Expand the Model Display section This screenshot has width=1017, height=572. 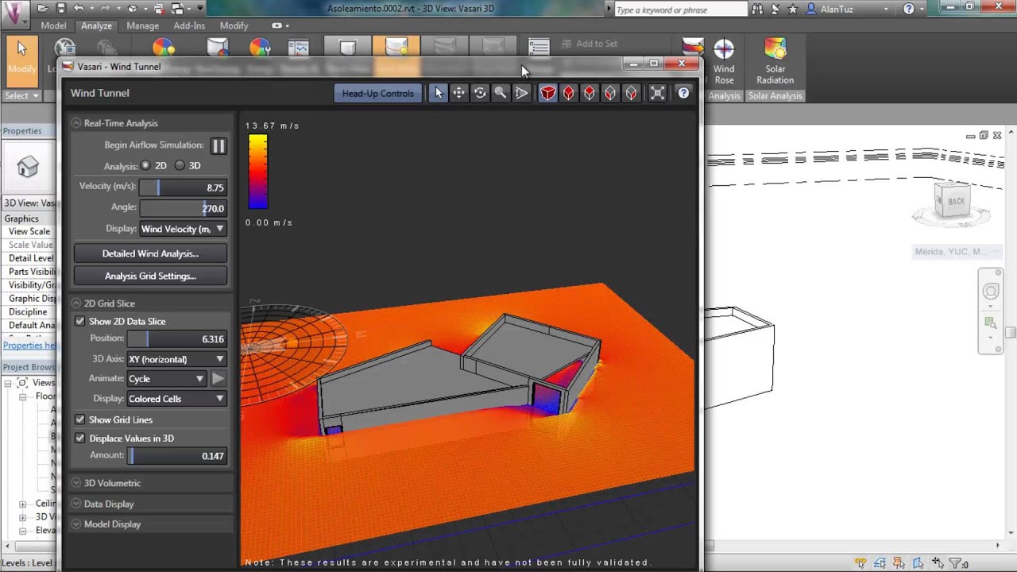coord(76,524)
